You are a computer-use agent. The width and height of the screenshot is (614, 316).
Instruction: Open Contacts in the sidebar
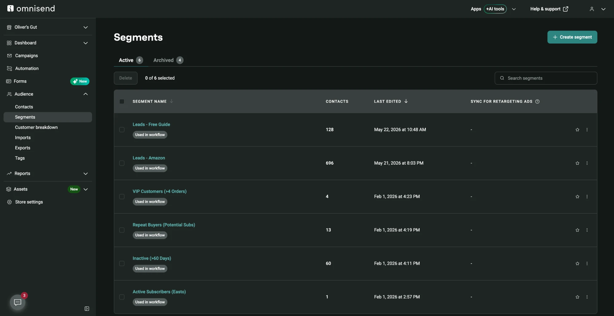coord(24,107)
